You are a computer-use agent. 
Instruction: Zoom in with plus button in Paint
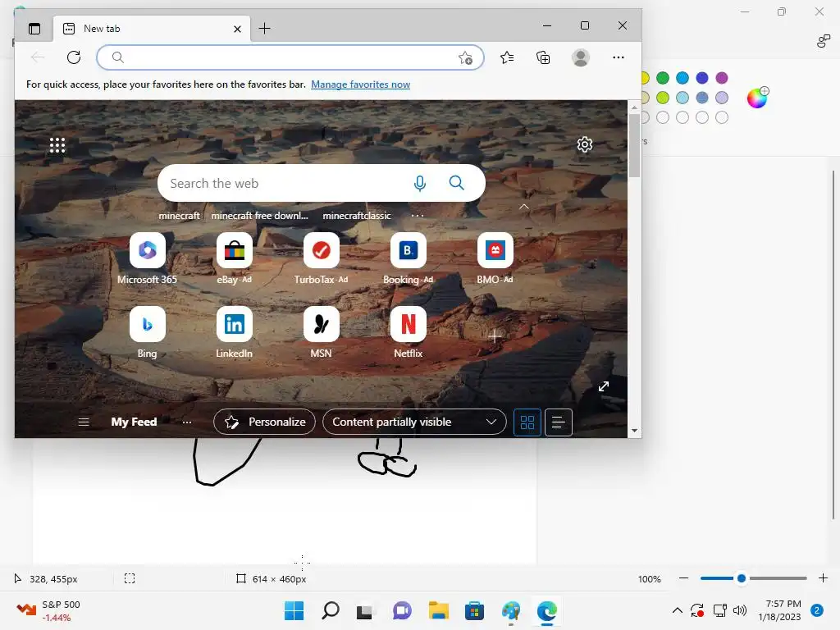824,578
